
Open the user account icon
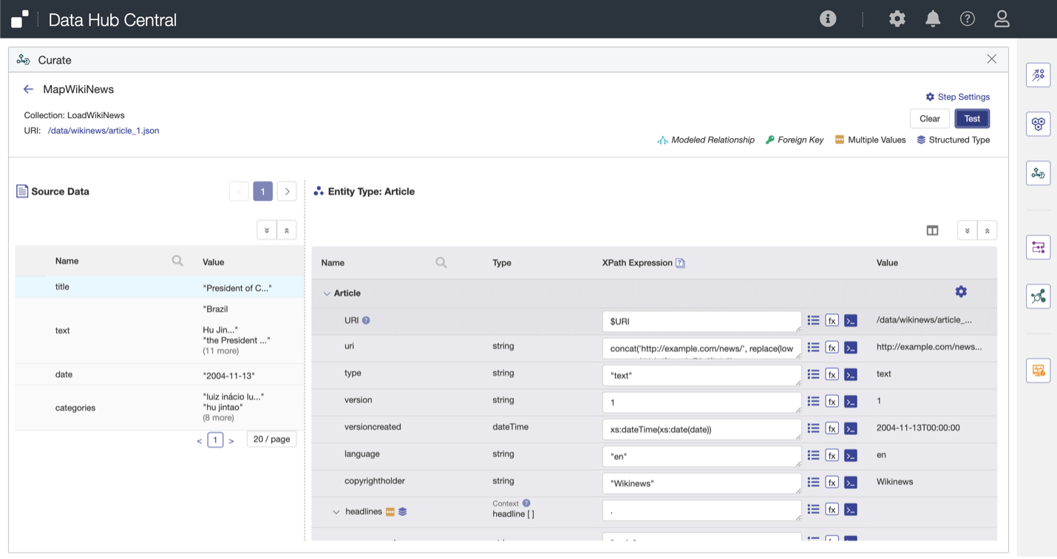[x=1002, y=19]
